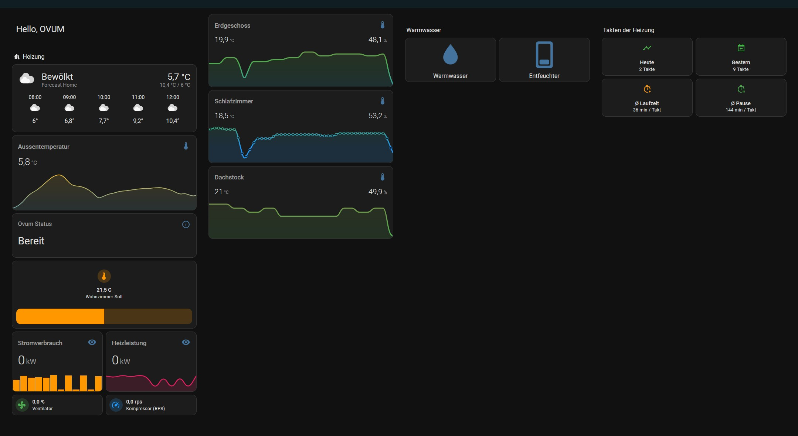Click the Kompressor RPS gauge icon

point(116,405)
